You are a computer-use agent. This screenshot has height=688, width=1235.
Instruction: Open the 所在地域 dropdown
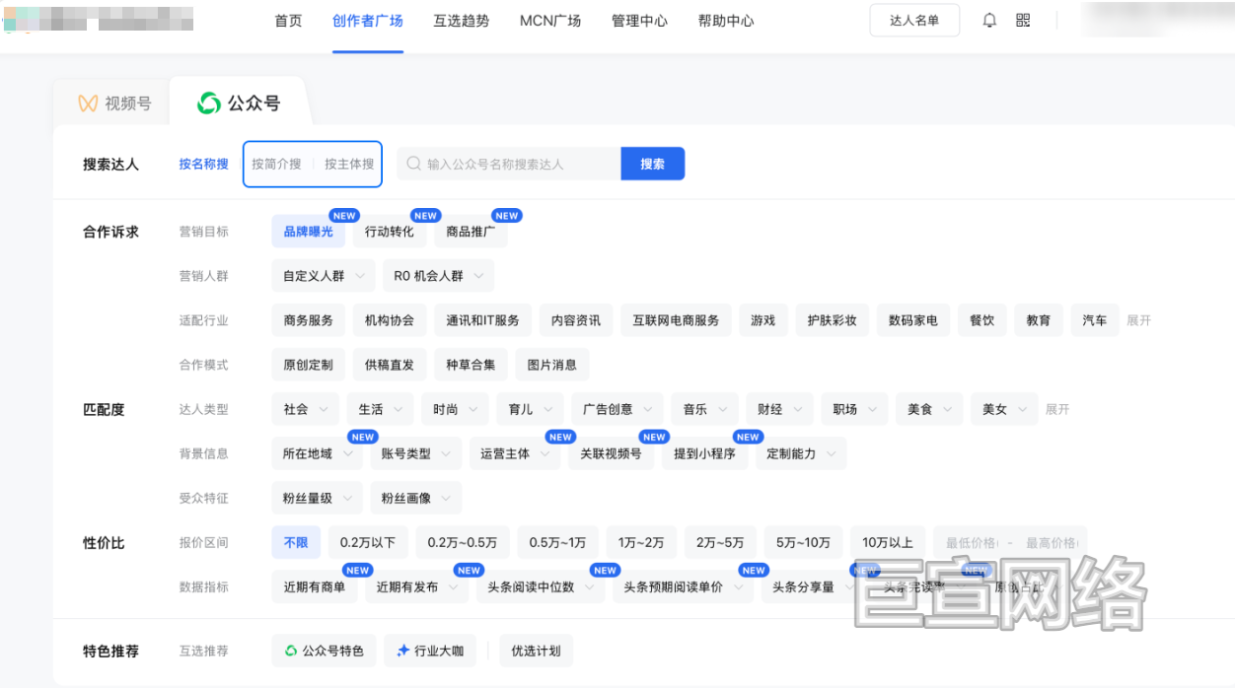tap(317, 453)
